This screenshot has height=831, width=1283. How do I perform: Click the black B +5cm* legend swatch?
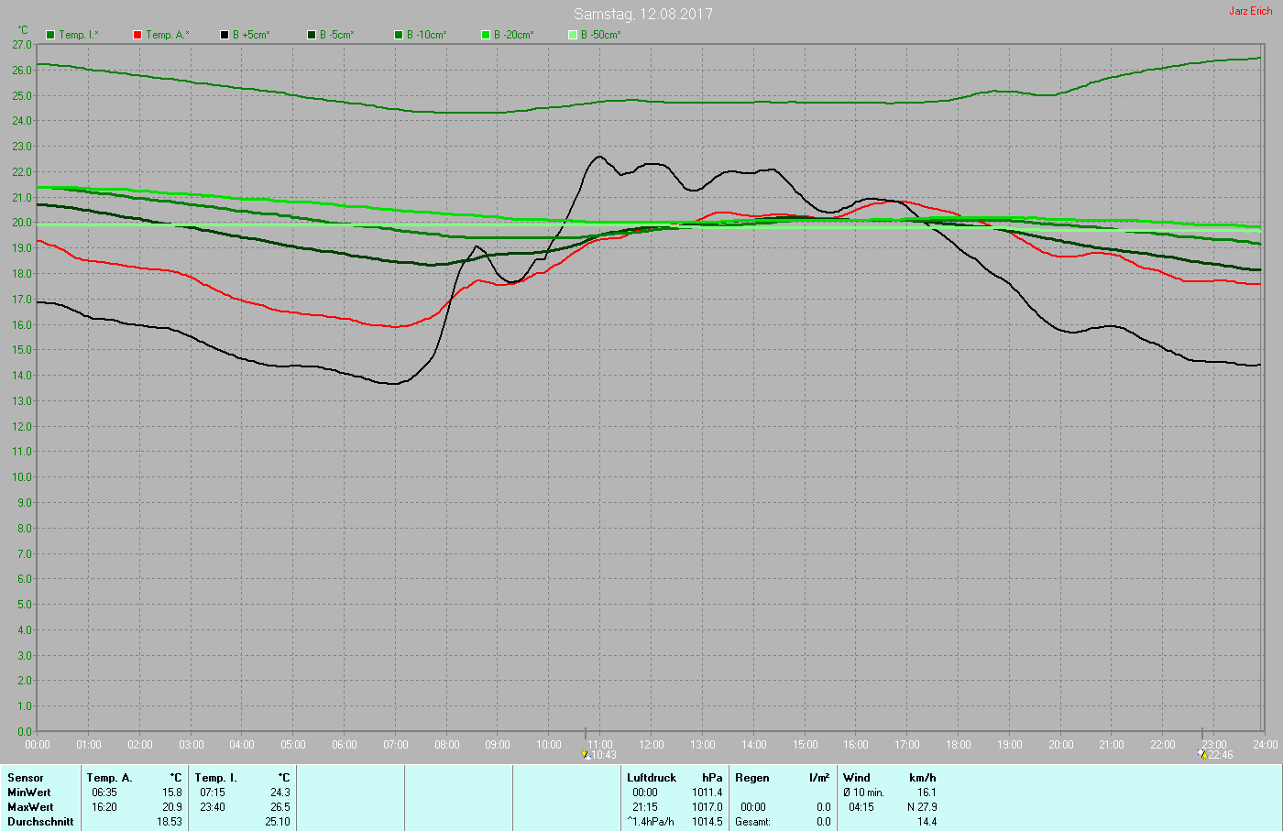click(225, 35)
